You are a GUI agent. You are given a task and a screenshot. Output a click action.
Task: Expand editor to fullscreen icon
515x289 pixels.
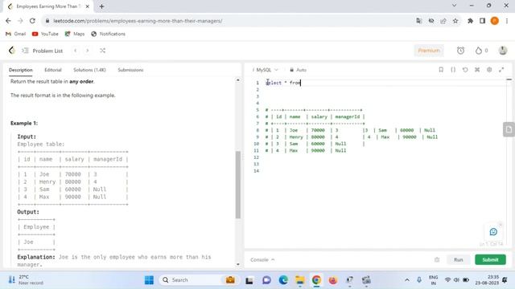point(501,70)
